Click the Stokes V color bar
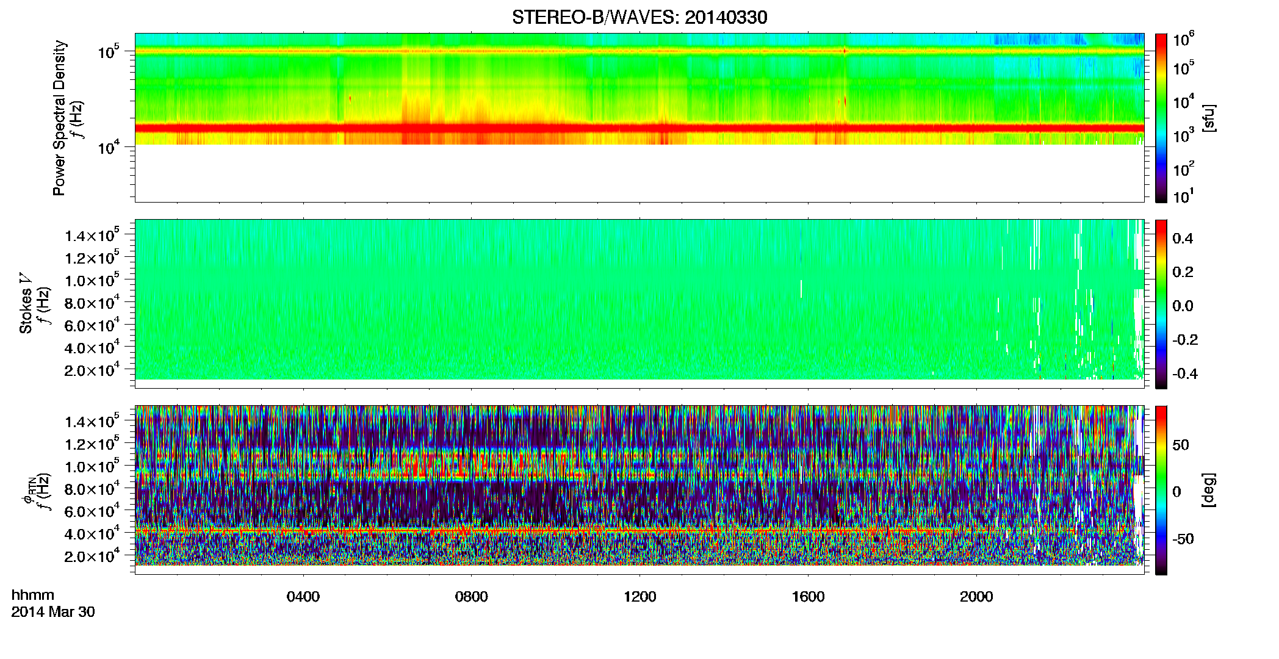1279x659 pixels. pos(1161,304)
